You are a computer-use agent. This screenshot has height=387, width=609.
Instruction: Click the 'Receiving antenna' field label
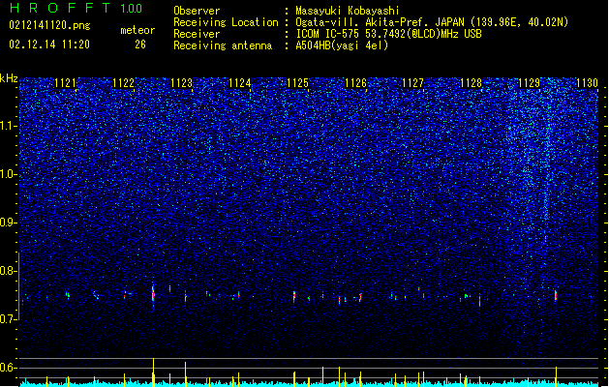pos(223,45)
